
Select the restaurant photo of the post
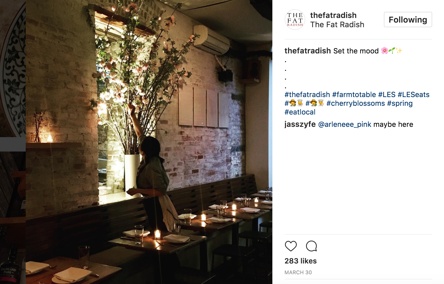click(149, 142)
